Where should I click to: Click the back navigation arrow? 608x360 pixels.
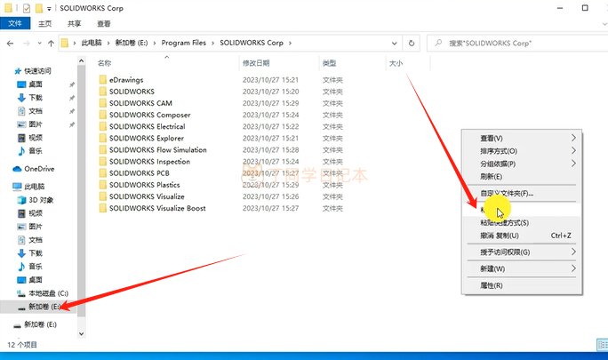tap(10, 43)
